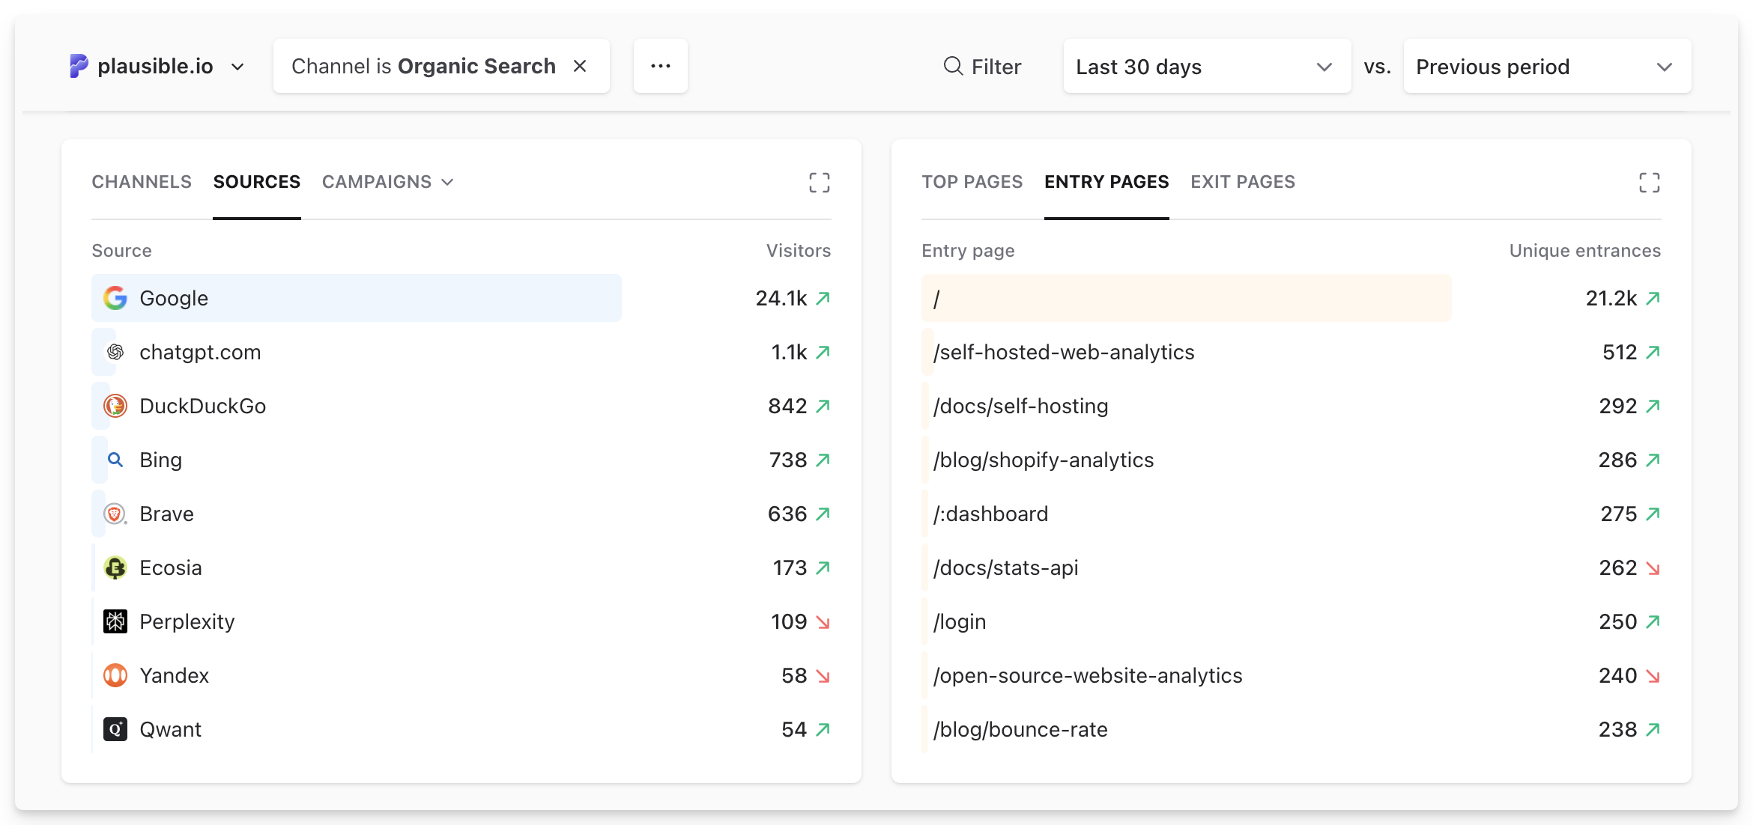Click the Google favicon in Sources list
The width and height of the screenshot is (1753, 825).
[x=115, y=297]
